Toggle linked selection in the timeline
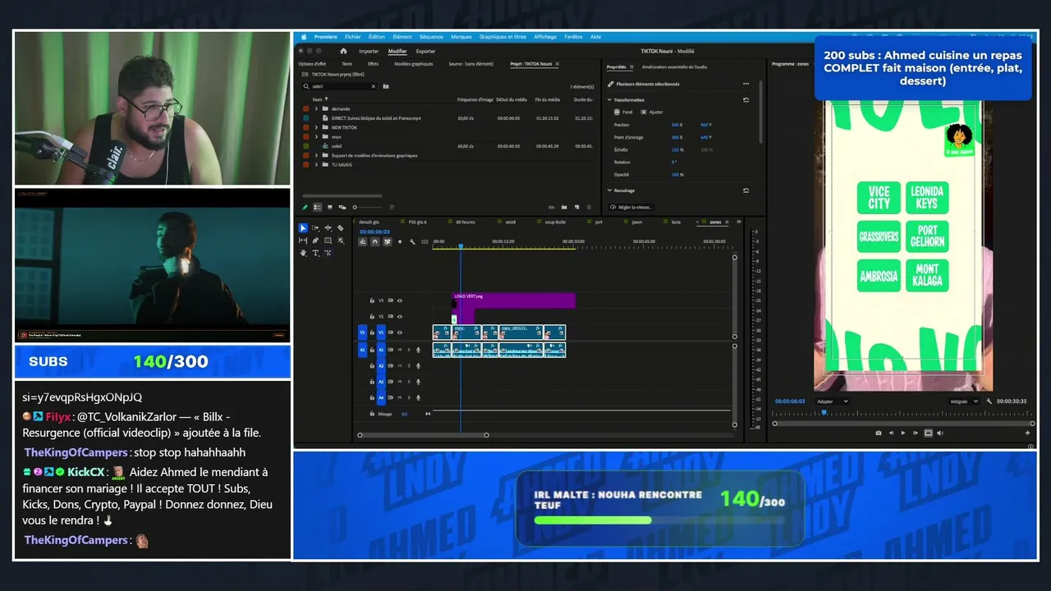1051x591 pixels. 388,241
